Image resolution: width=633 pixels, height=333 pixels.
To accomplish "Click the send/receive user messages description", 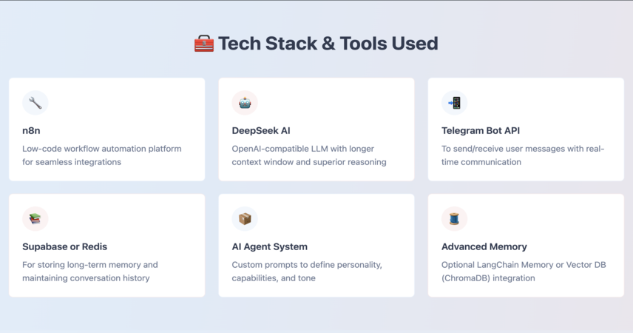I will click(523, 155).
